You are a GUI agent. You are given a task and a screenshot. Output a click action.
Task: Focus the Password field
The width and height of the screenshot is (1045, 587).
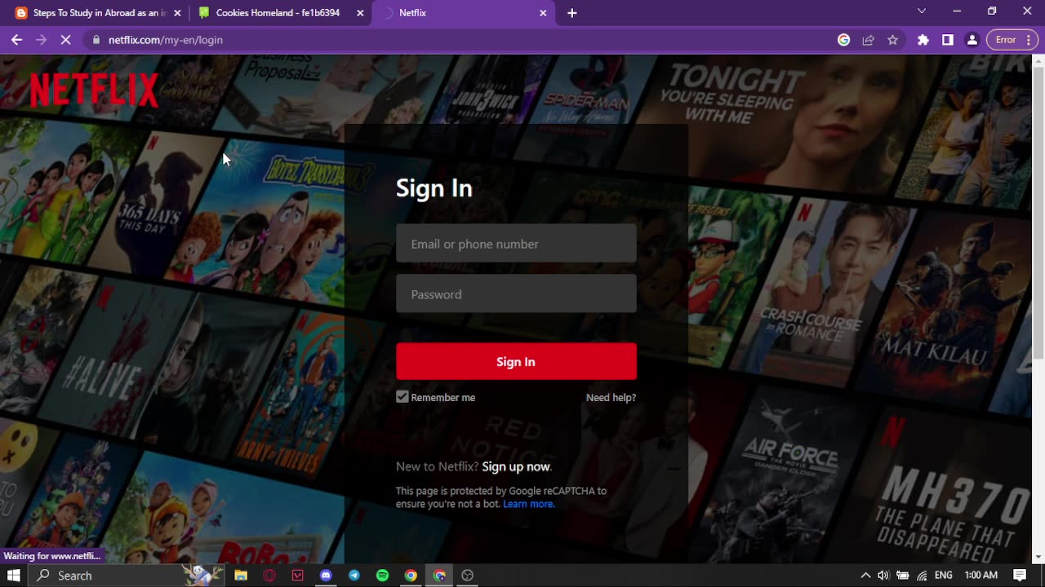click(x=516, y=294)
